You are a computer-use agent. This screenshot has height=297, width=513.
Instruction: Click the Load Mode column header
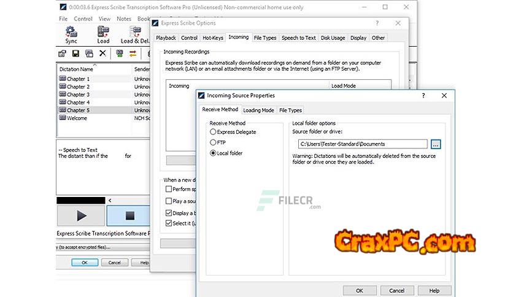pyautogui.click(x=360, y=86)
